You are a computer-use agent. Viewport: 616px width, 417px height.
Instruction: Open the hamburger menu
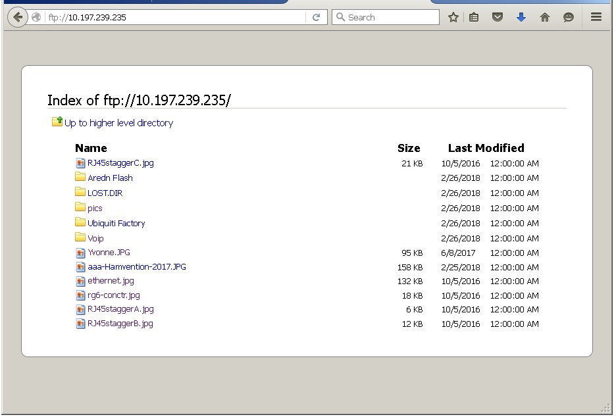point(596,18)
